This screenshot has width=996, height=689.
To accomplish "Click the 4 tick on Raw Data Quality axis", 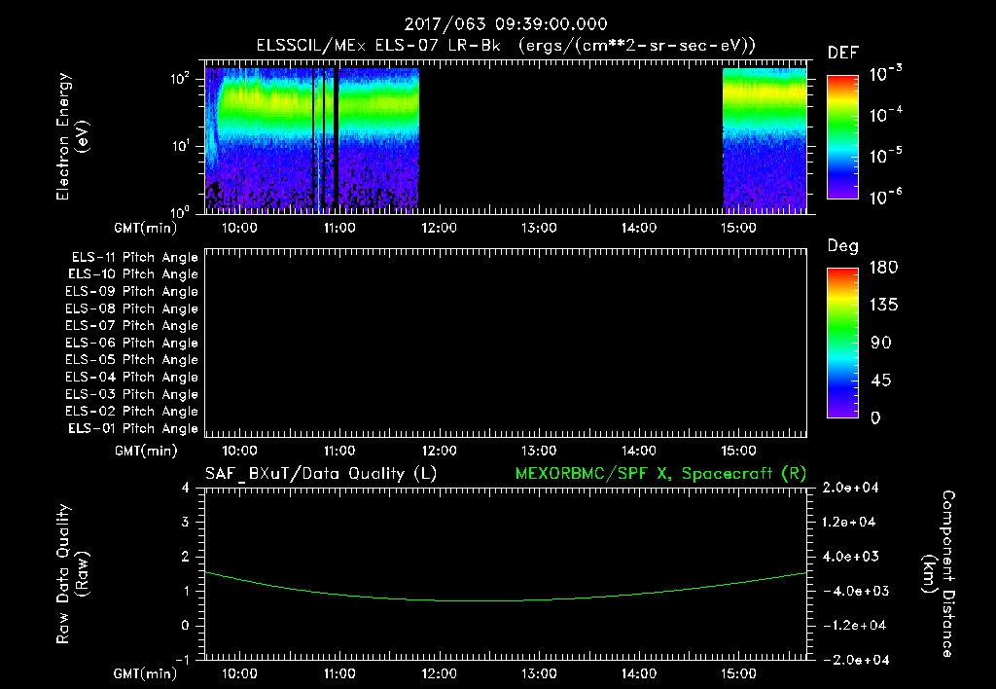I will [185, 489].
